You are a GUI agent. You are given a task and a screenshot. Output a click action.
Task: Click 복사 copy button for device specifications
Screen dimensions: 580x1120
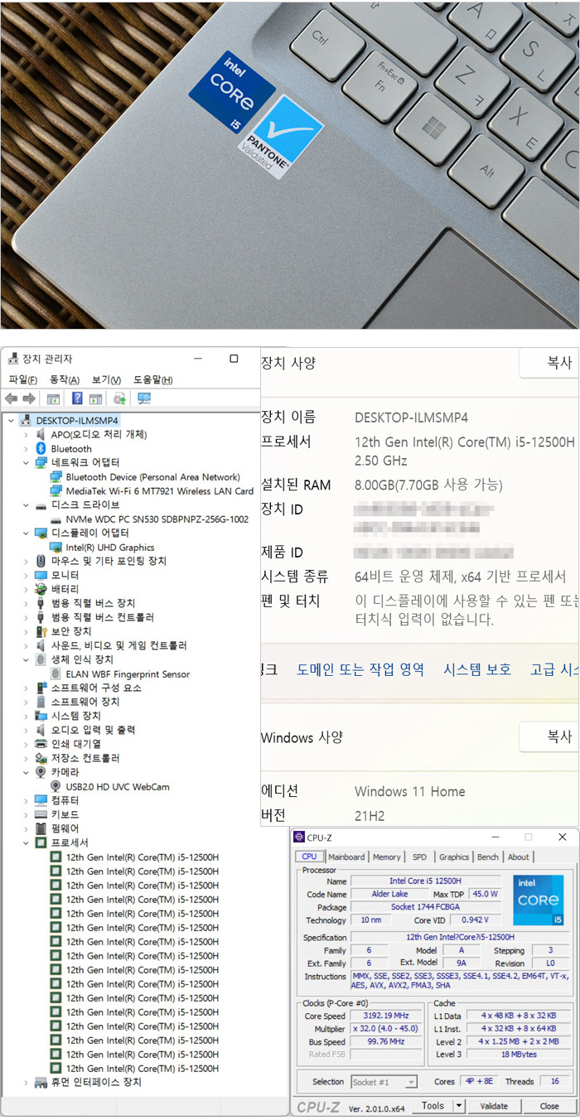point(558,363)
